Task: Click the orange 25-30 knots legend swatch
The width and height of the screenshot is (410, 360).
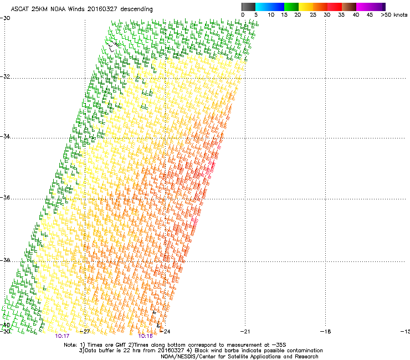Action: (320, 7)
